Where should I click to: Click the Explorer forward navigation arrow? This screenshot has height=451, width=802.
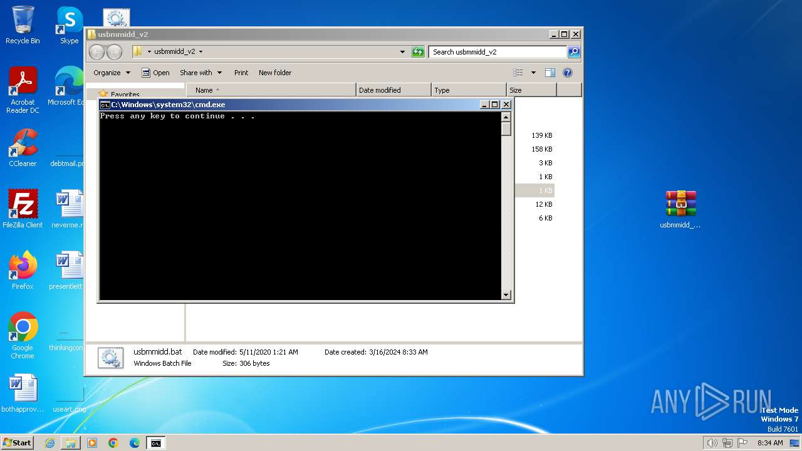pyautogui.click(x=114, y=52)
